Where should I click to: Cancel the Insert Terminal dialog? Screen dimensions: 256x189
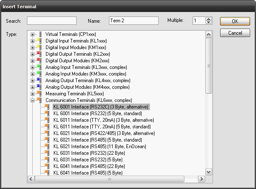pyautogui.click(x=235, y=33)
